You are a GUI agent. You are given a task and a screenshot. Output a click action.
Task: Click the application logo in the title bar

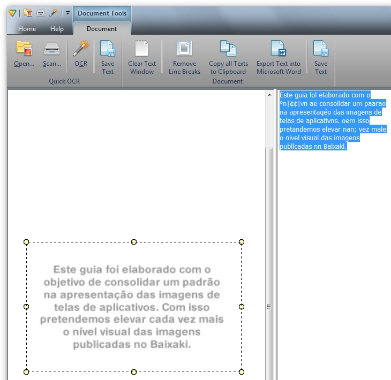12,13
